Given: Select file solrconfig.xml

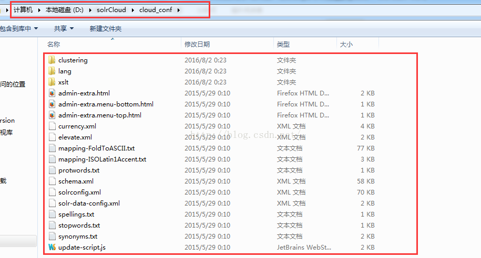Looking at the screenshot, I should coord(80,192).
